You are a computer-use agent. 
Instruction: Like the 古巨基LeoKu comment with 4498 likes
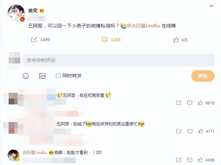200,160
